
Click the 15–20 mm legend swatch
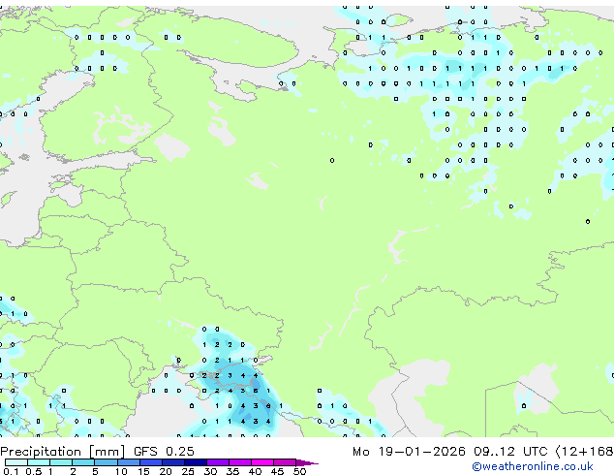tap(151, 462)
